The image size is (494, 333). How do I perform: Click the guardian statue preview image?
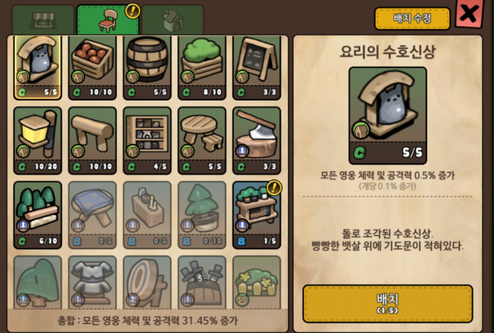[x=388, y=115]
